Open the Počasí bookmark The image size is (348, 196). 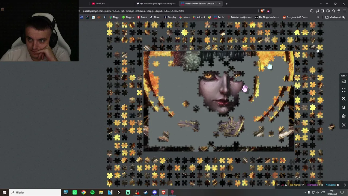[x=142, y=17]
